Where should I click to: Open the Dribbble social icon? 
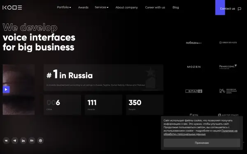[x=40, y=140]
